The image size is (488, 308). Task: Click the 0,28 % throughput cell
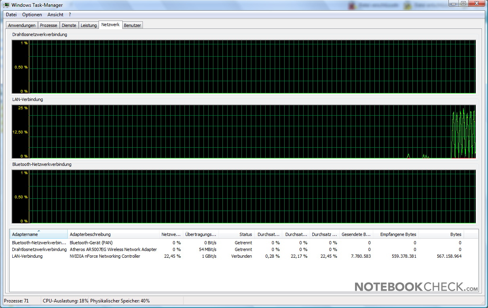[x=272, y=256]
